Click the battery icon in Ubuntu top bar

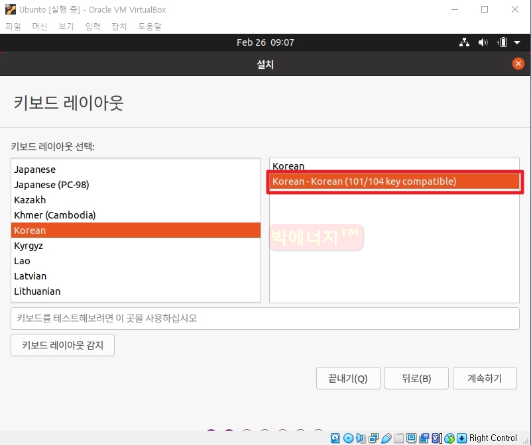[502, 42]
